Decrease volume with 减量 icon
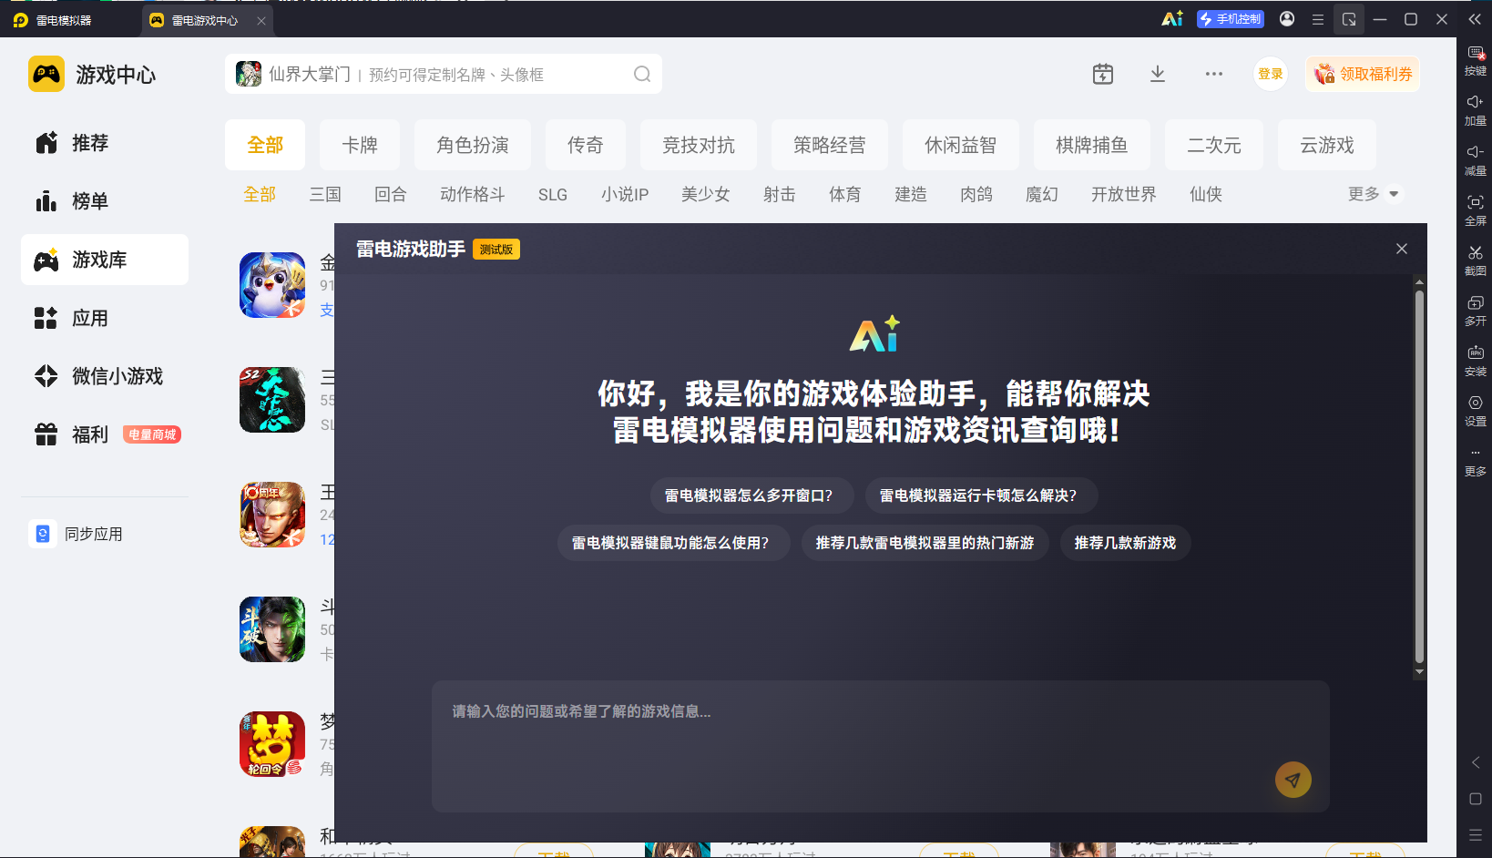 coord(1476,161)
